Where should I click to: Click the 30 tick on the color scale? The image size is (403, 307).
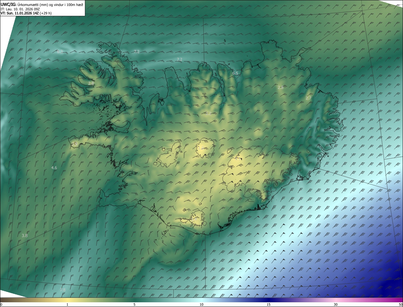[x=336, y=304]
